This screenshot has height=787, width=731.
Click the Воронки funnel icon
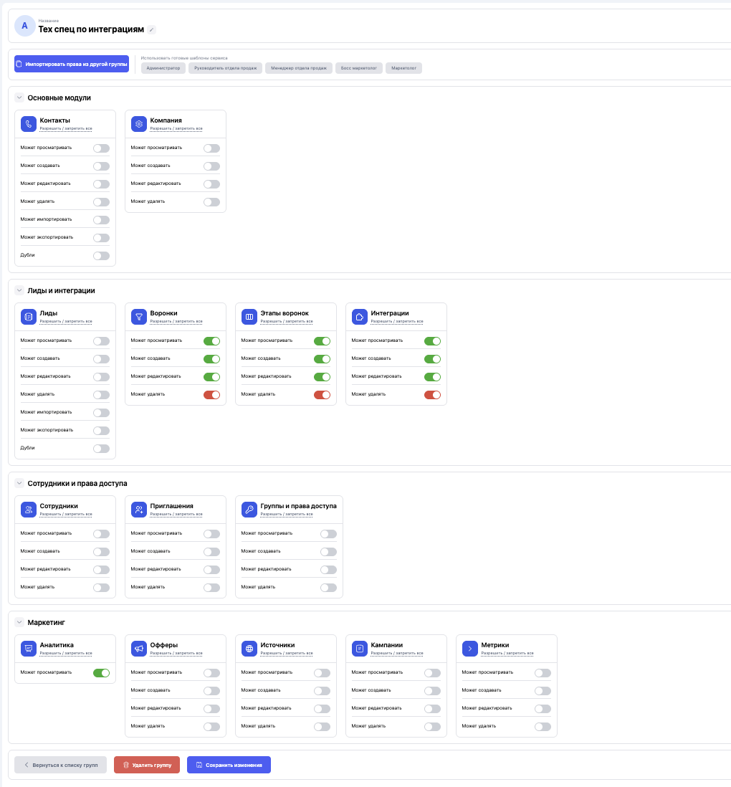pos(138,316)
